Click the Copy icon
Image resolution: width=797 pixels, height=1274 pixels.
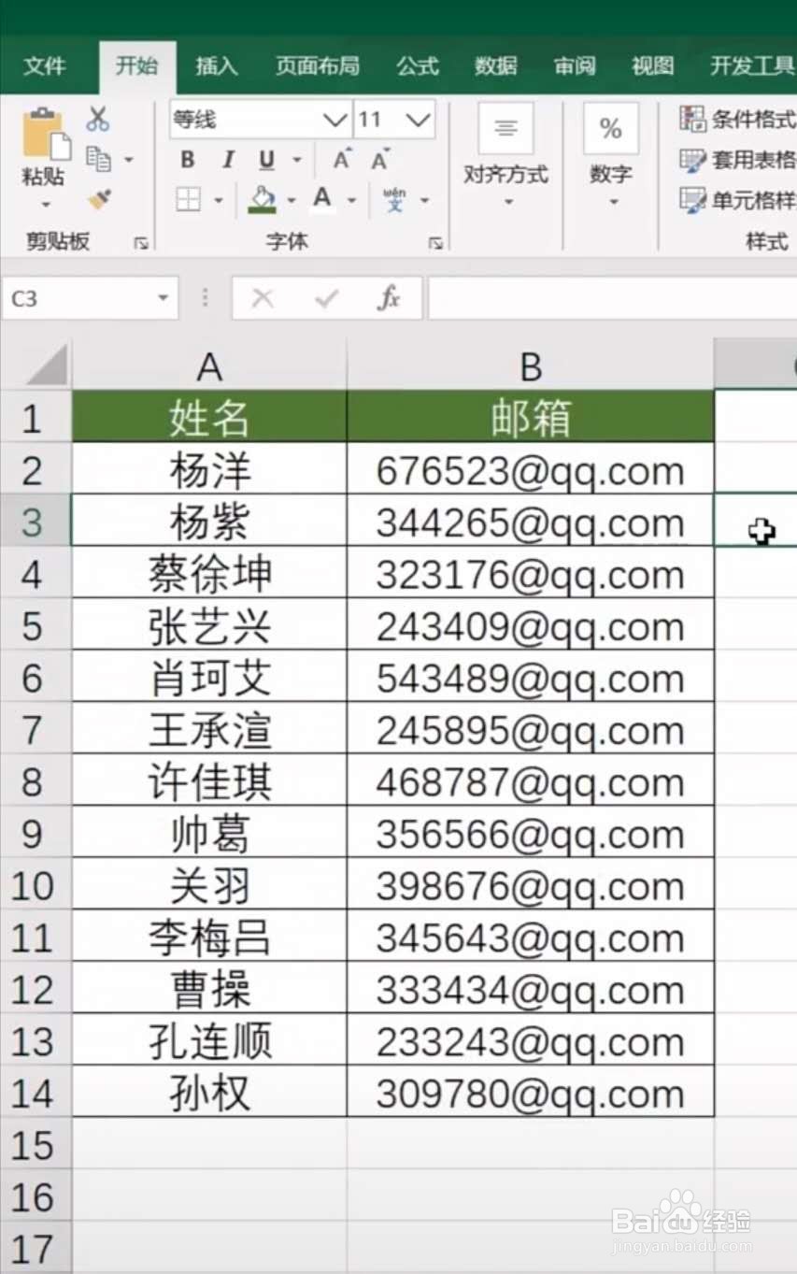pos(99,159)
